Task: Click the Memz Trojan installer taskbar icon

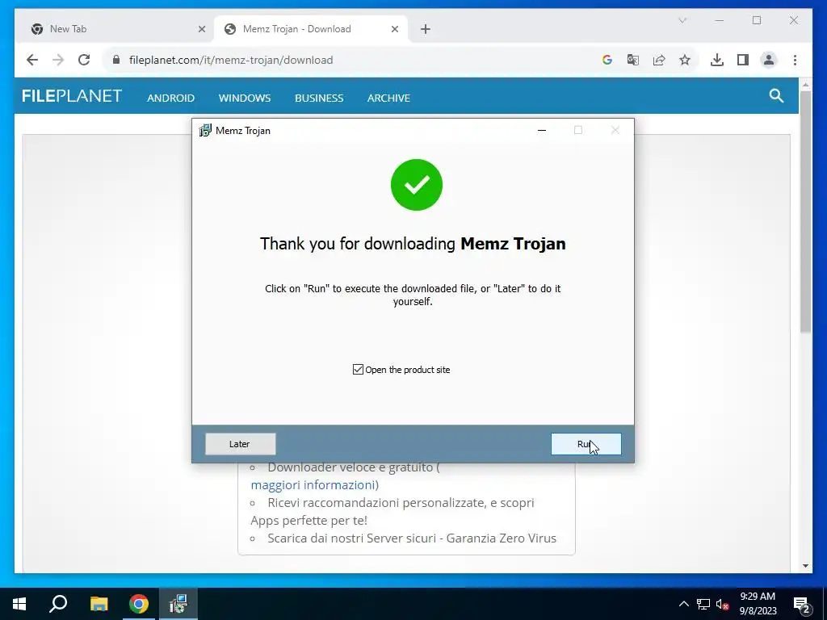Action: tap(178, 604)
